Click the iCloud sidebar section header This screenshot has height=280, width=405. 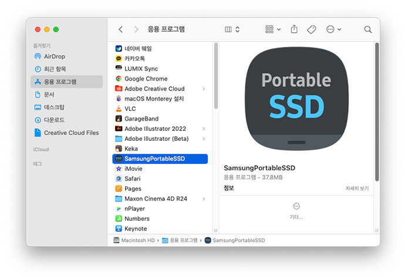tap(41, 149)
